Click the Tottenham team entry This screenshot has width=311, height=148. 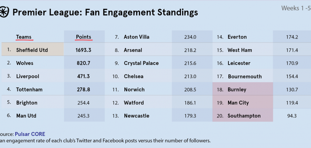coord(29,90)
